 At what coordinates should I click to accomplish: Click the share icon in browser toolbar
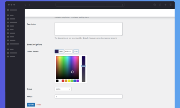click(x=160, y=5)
